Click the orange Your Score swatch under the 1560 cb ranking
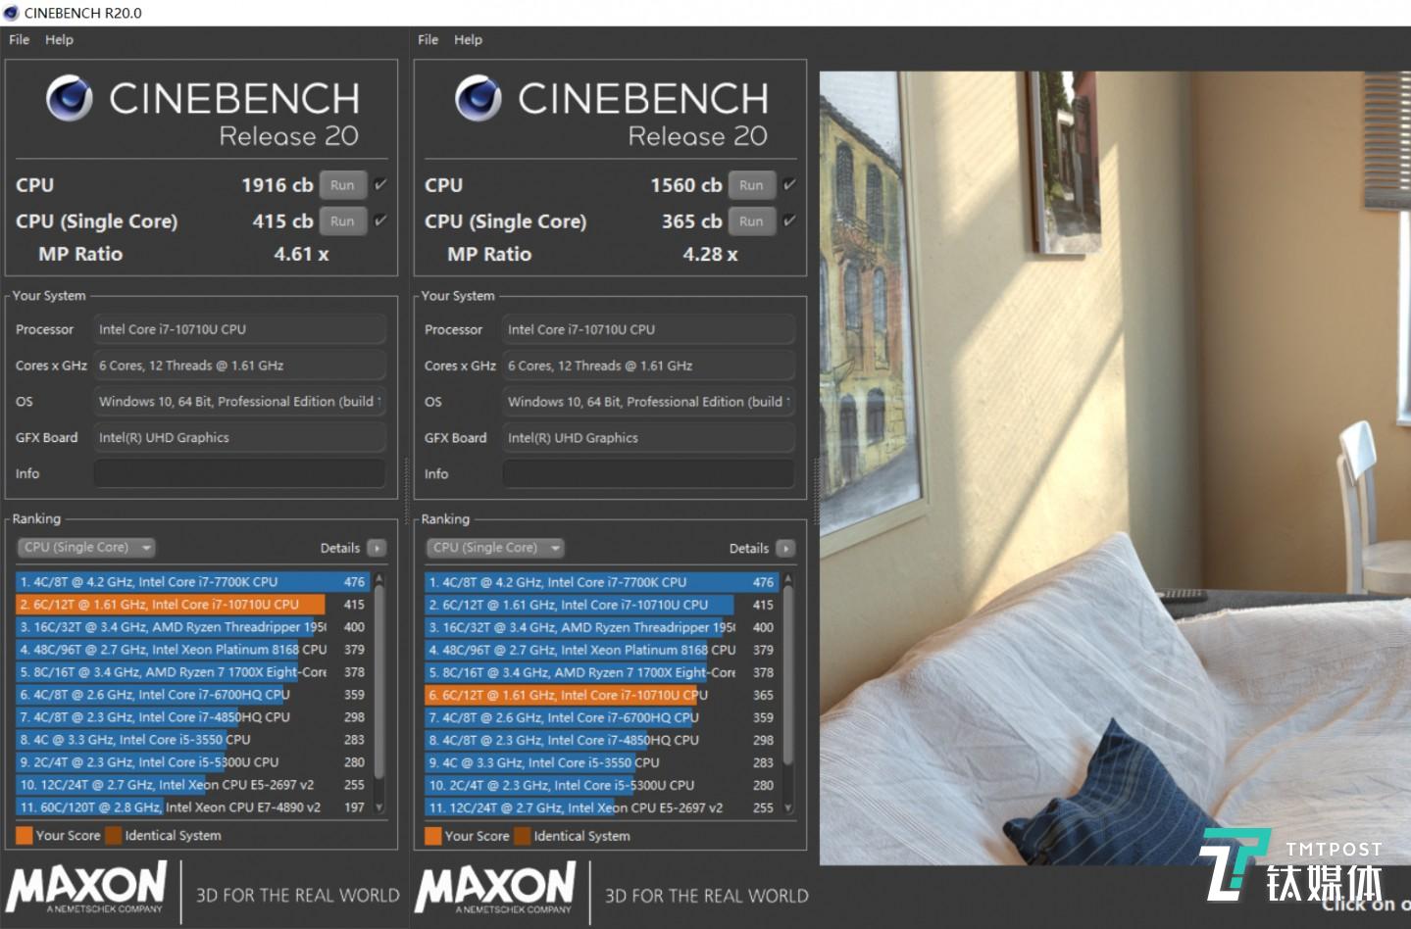1411x929 pixels. pyautogui.click(x=432, y=836)
